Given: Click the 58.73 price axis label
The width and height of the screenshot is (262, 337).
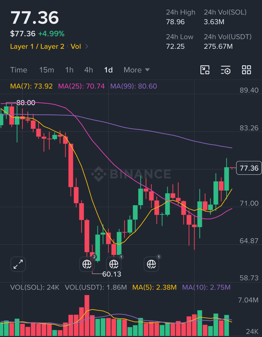Looking at the screenshot, I should point(249,278).
